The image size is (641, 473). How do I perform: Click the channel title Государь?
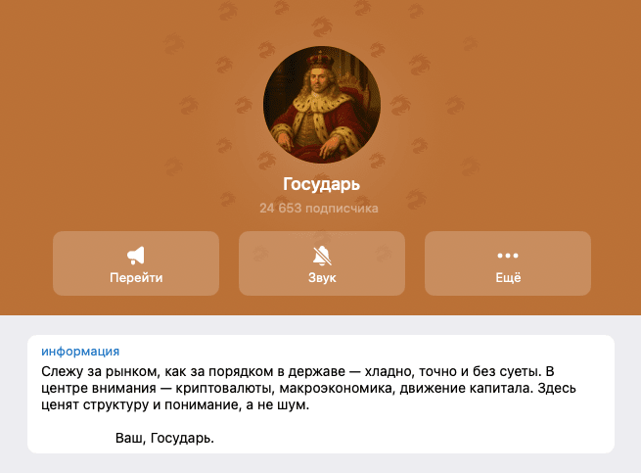321,184
